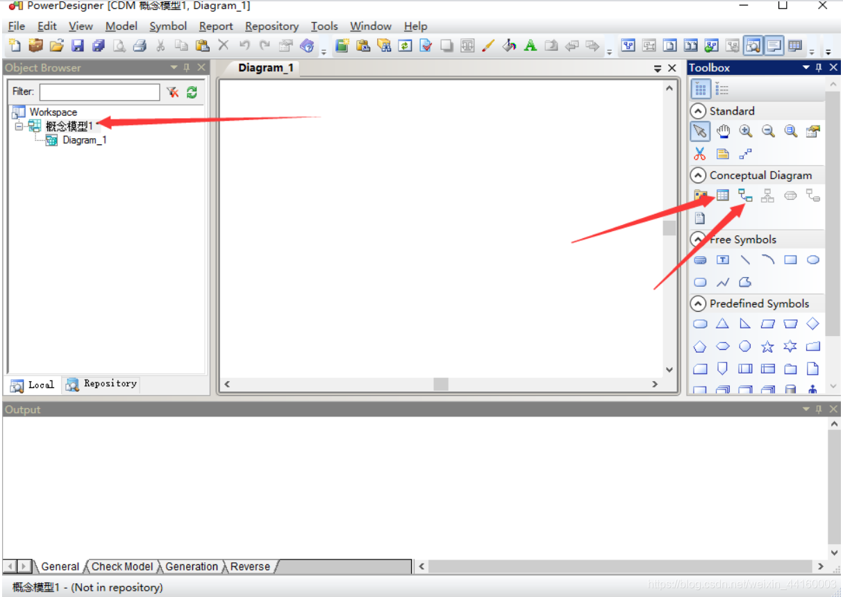The width and height of the screenshot is (843, 597).
Task: Select the Diagram_1 tab
Action: click(266, 68)
